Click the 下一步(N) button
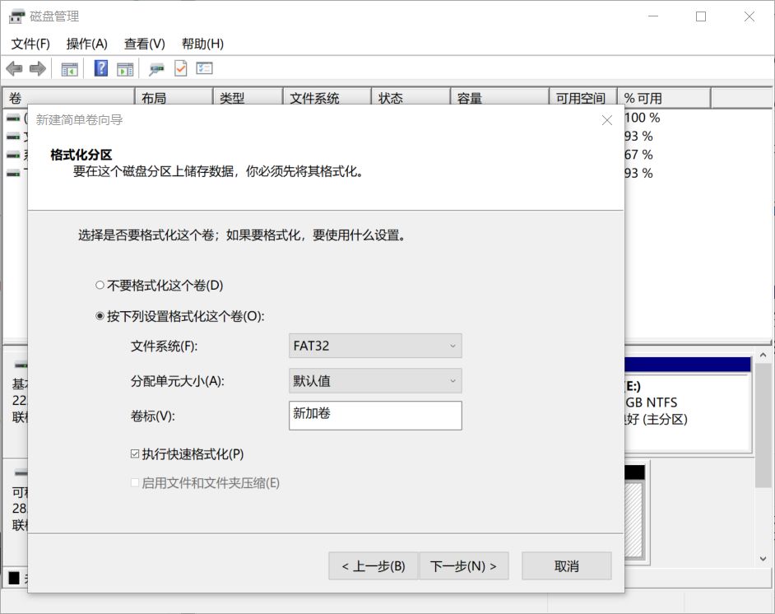Screen dimensions: 775x614 pyautogui.click(x=463, y=565)
